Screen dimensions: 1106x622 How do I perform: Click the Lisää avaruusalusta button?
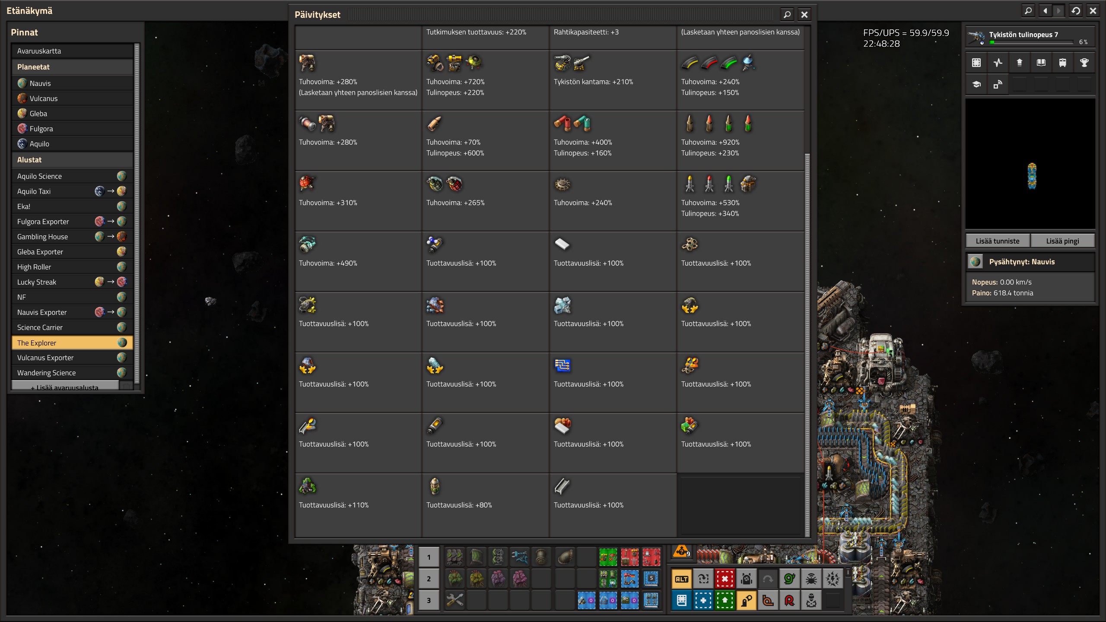[x=65, y=386]
